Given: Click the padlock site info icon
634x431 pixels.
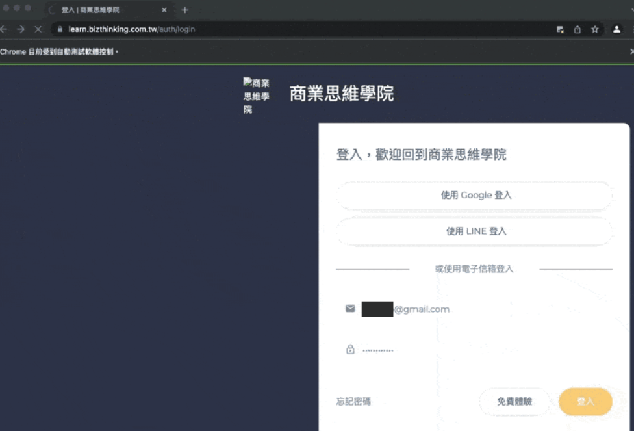Looking at the screenshot, I should tap(60, 29).
